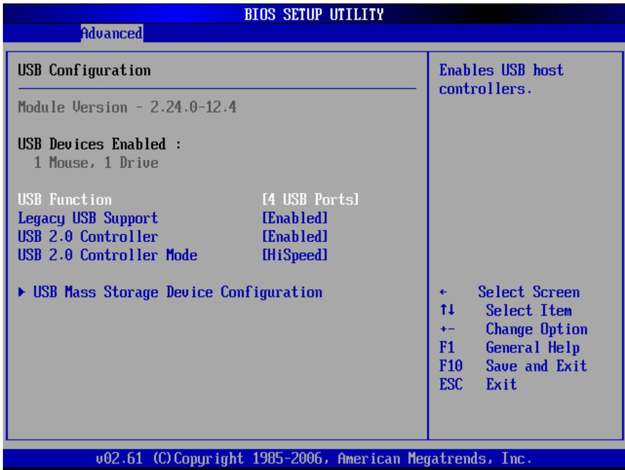Viewport: 625px width, 470px height.
Task: Click F10 Save and Exit hint
Action: [512, 366]
